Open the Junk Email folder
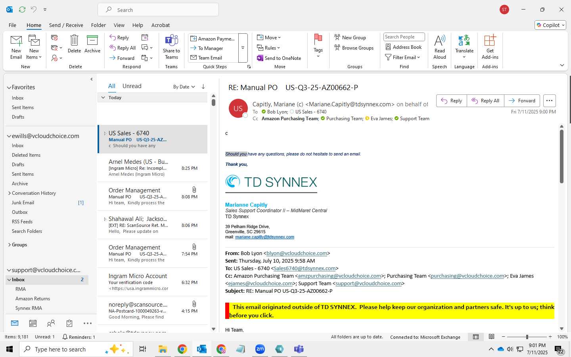The height and width of the screenshot is (357, 571). click(23, 203)
